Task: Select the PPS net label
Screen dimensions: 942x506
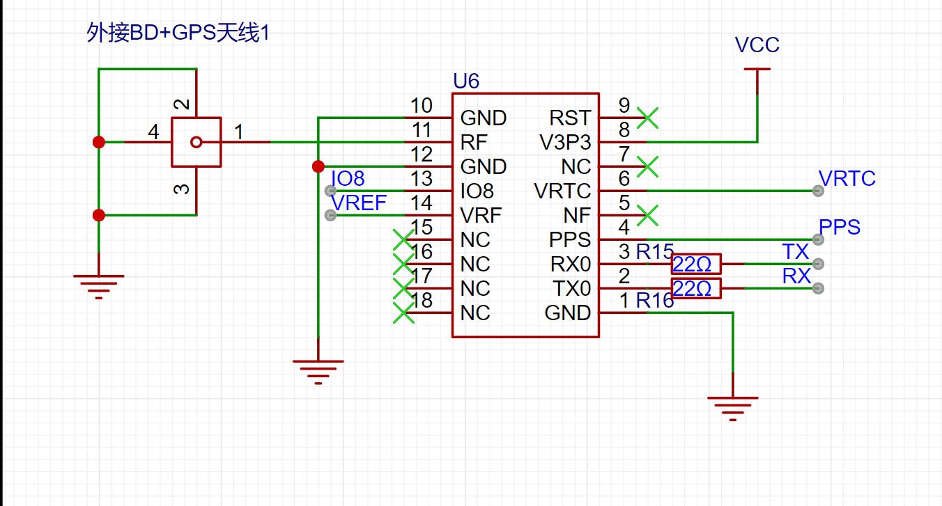Action: tap(839, 228)
